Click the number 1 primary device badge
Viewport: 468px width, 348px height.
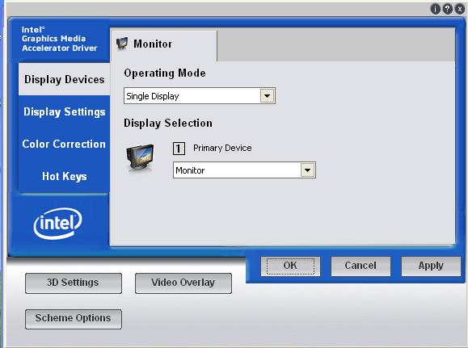179,149
